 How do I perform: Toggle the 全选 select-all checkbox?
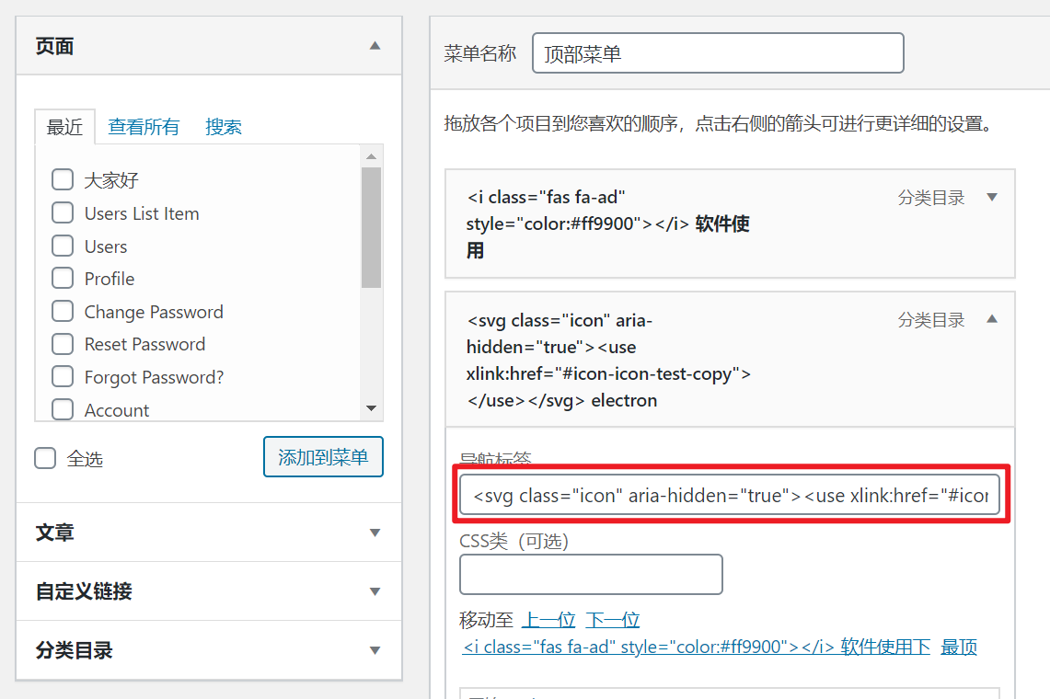(x=45, y=459)
